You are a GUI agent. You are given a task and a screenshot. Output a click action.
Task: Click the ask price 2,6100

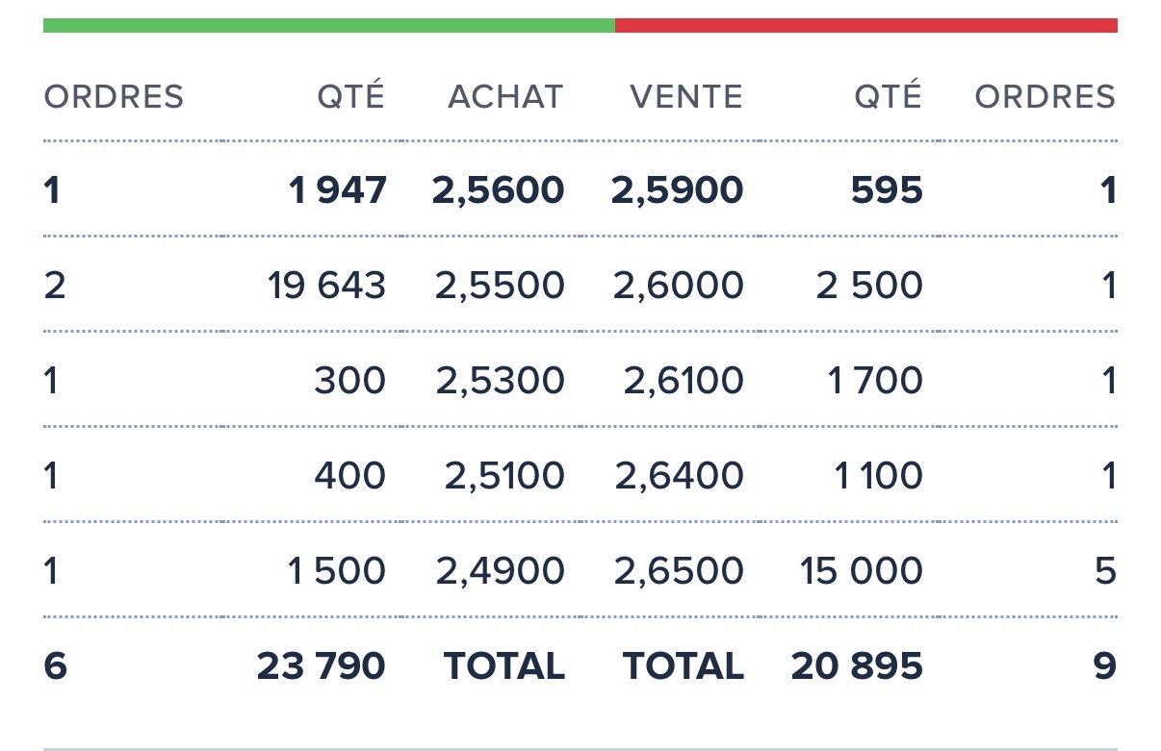coord(684,381)
